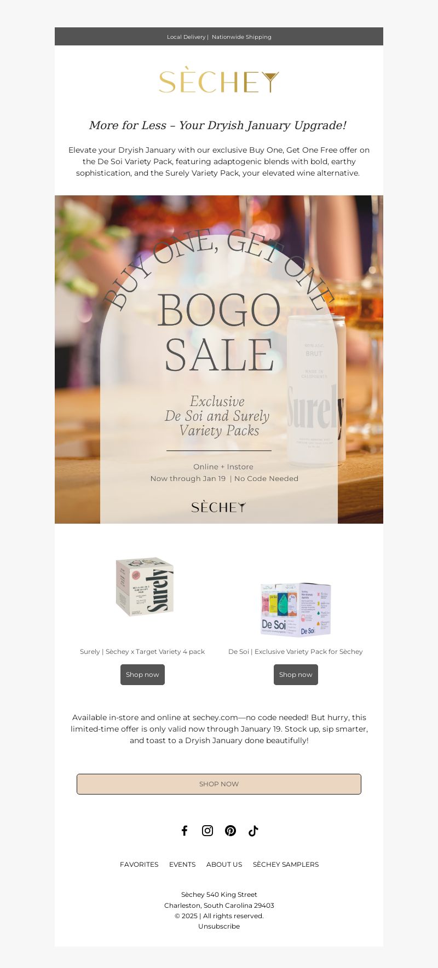Click De Soi Exclusive Variety Pack title
Viewport: 438px width, 968px height.
(x=296, y=652)
